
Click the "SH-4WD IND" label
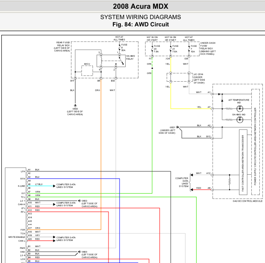[x=239, y=114]
